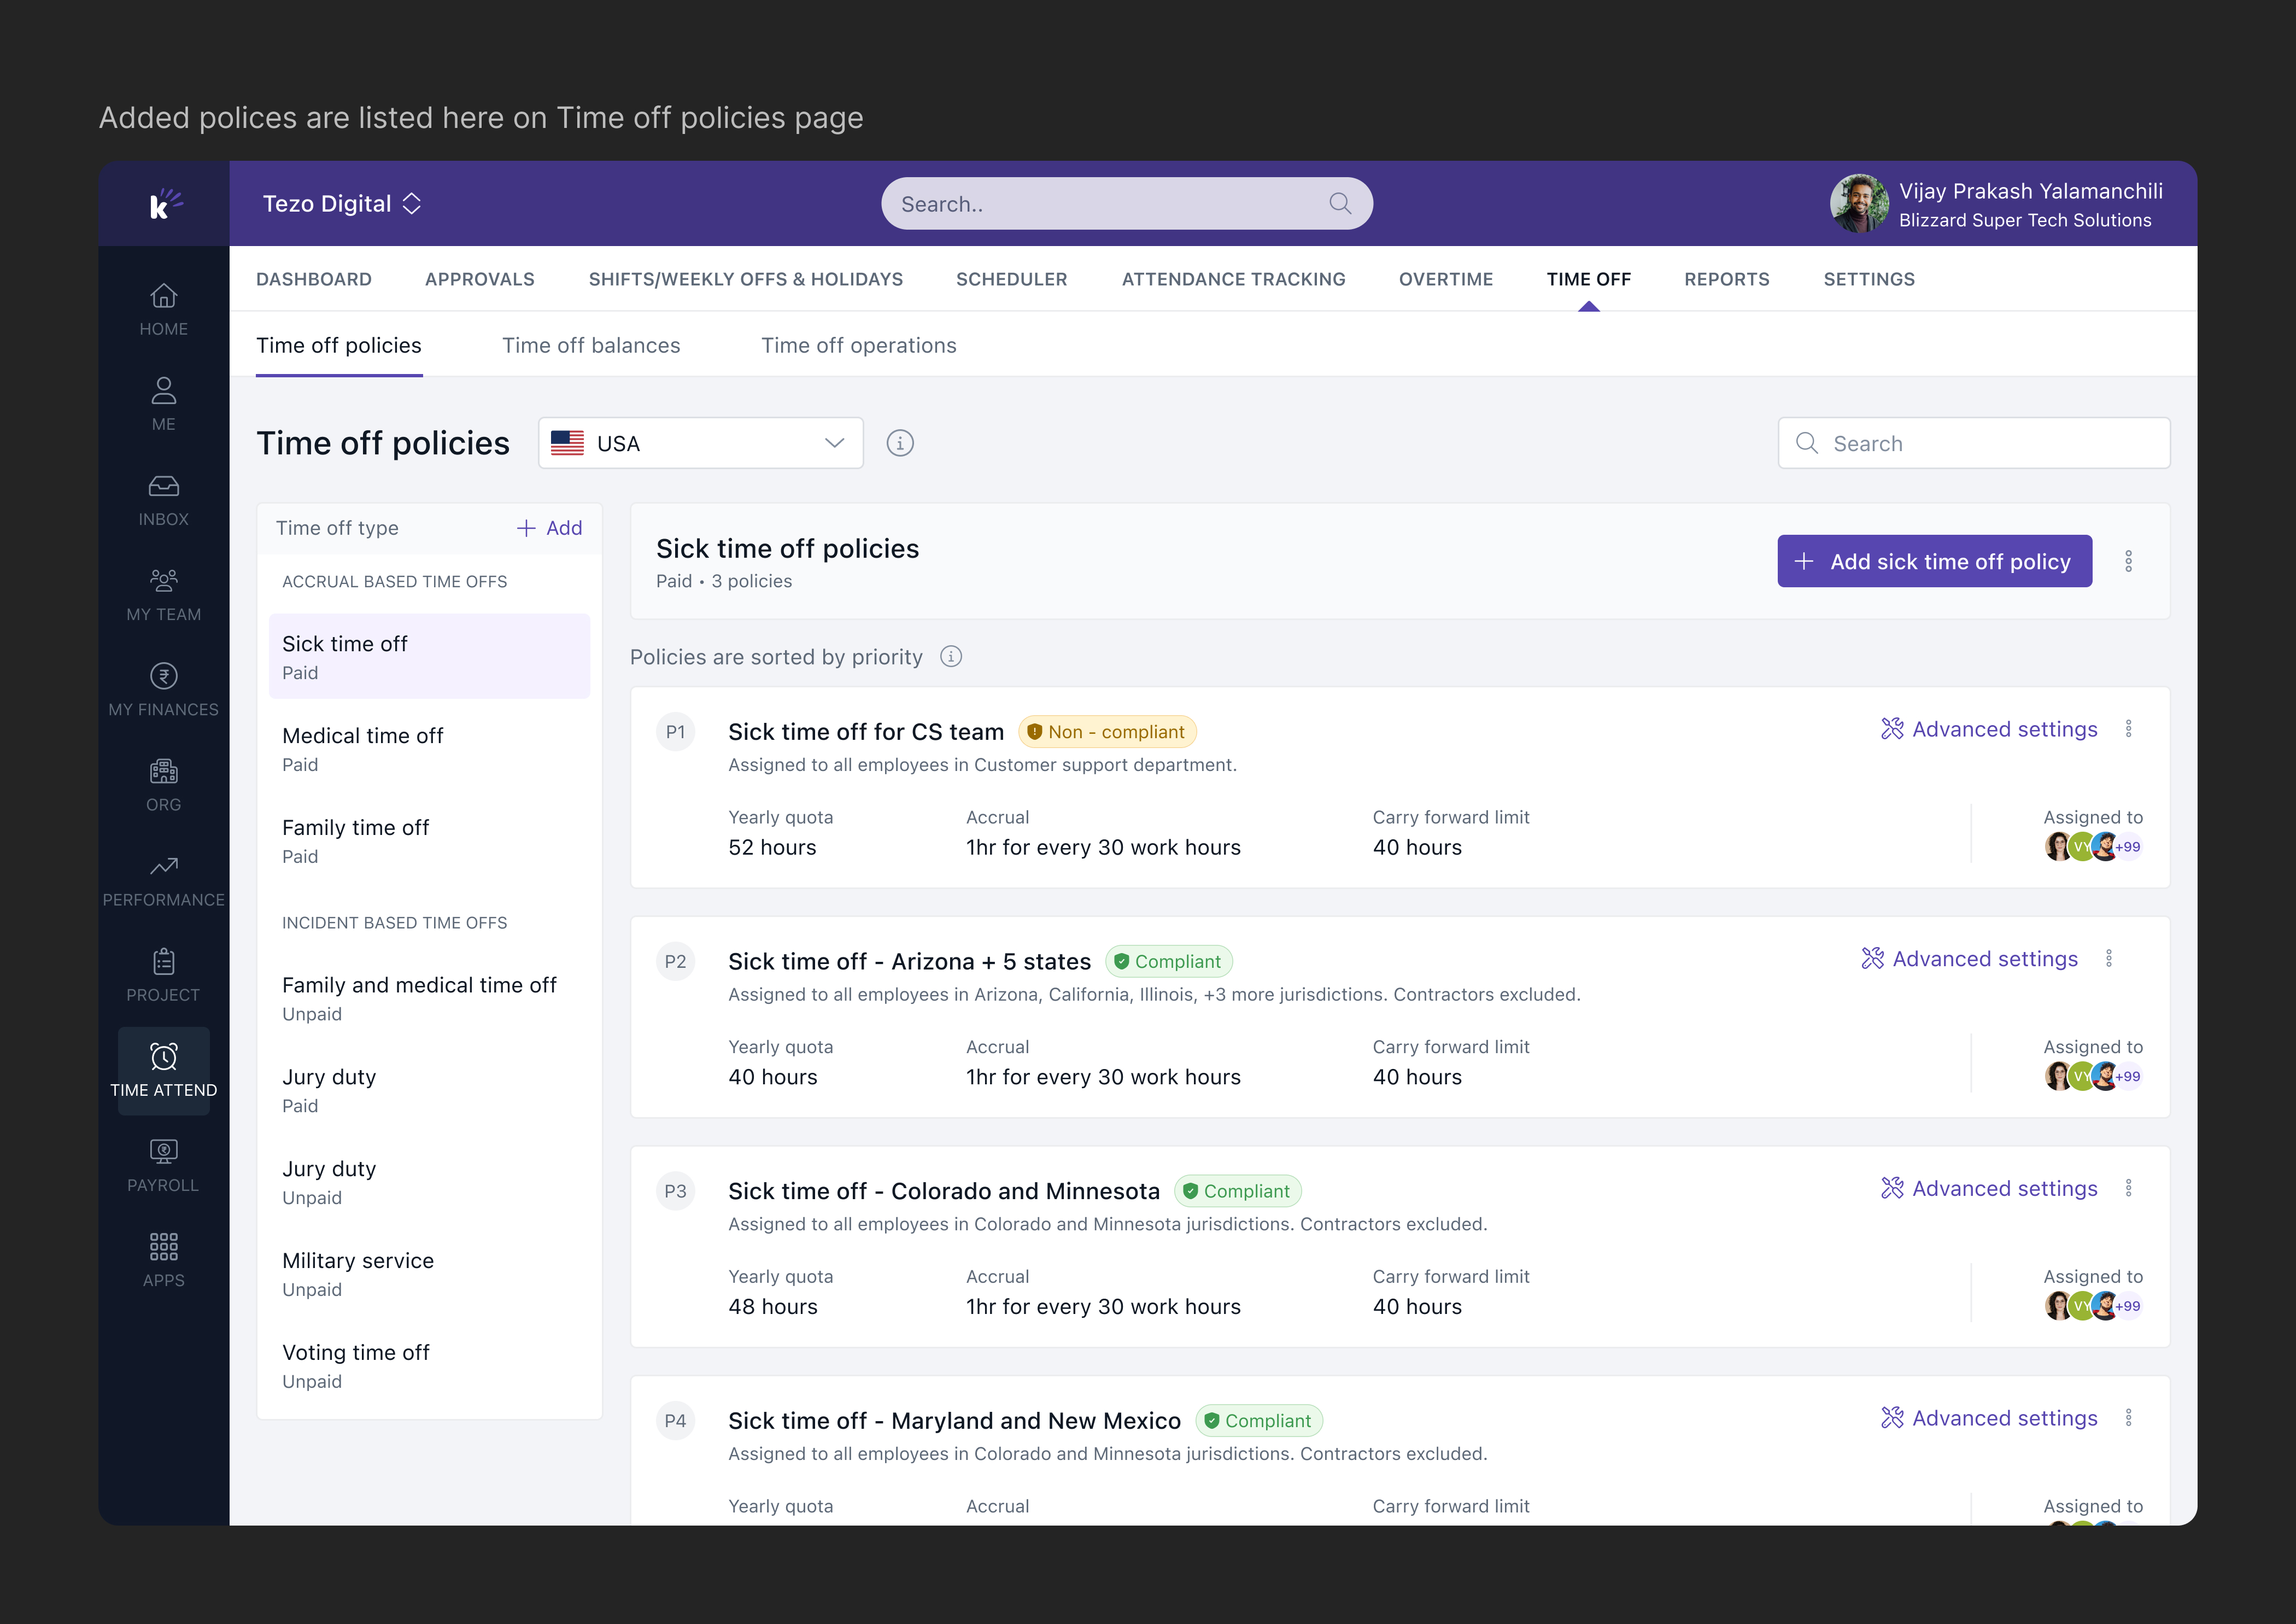Expand the Tezo Digital company switcher

coord(342,204)
